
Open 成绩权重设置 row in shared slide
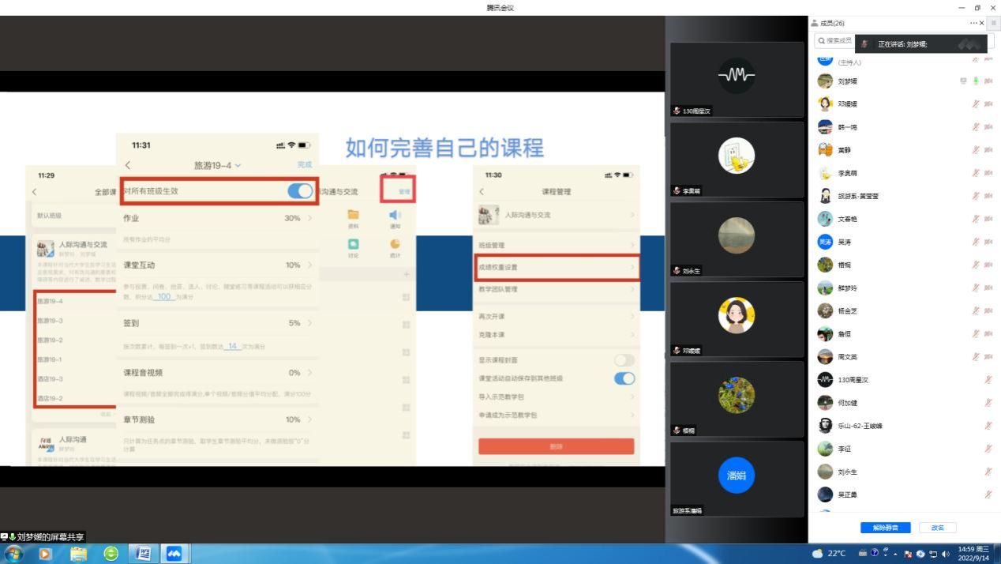(557, 267)
